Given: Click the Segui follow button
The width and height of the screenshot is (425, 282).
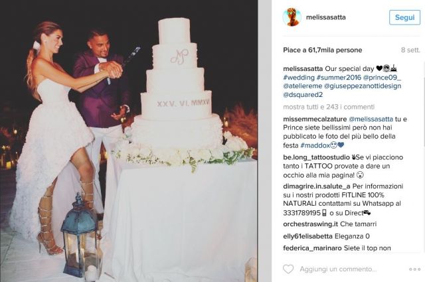Looking at the screenshot, I should (404, 17).
